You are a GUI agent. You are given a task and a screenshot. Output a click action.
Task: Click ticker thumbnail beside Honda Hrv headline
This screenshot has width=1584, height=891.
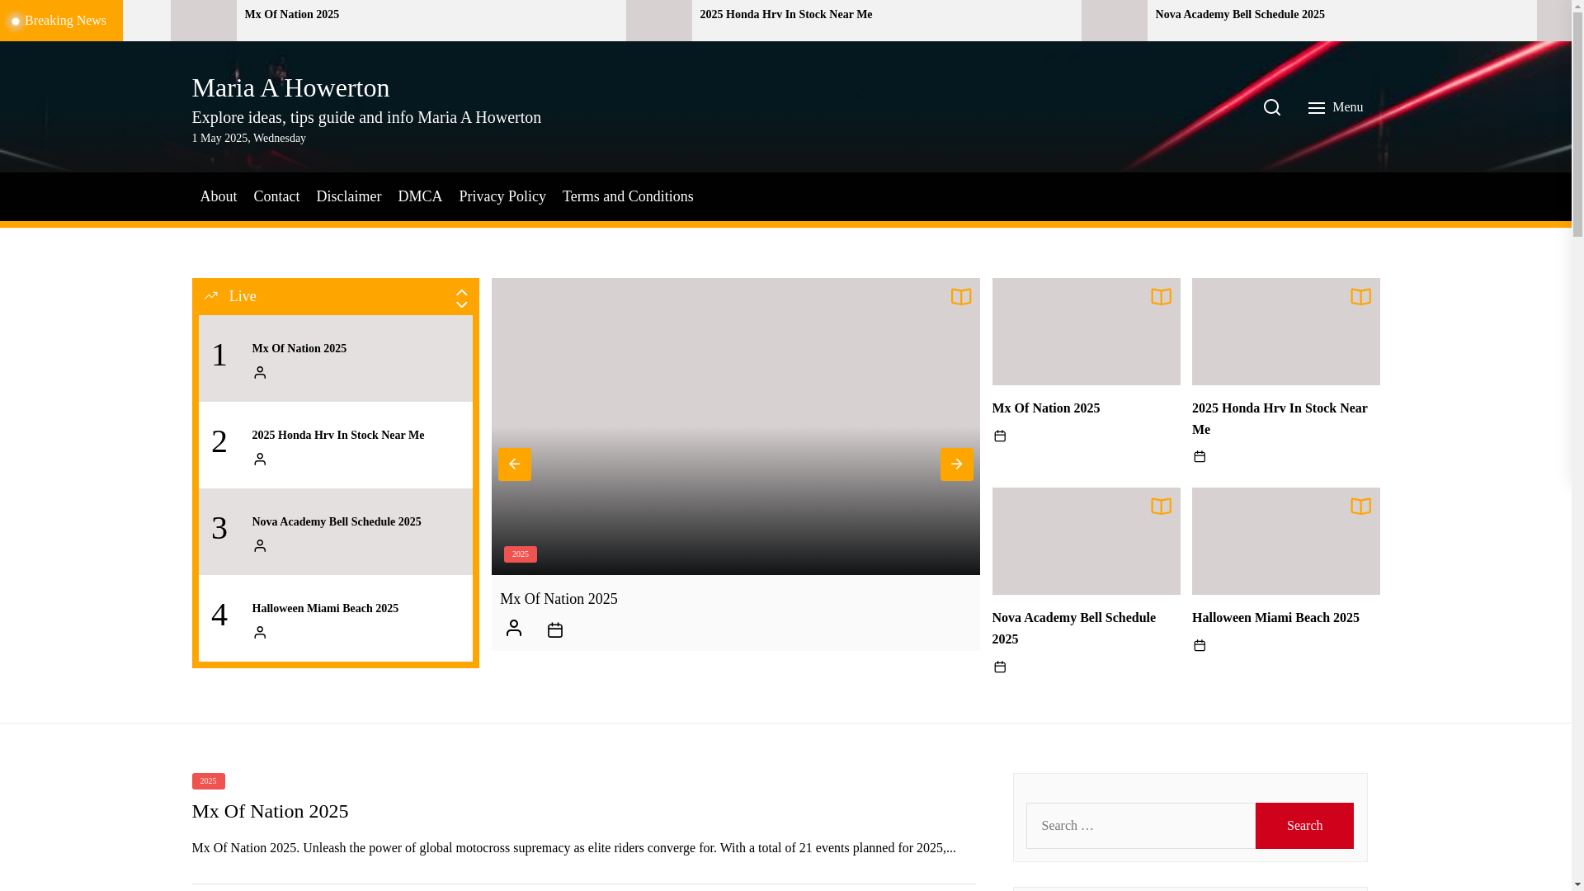(x=658, y=21)
